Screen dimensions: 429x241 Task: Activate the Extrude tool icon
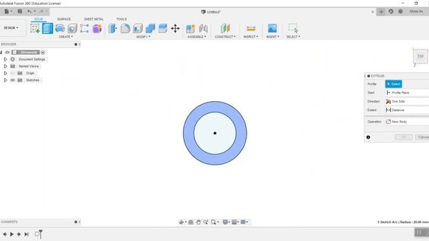point(48,28)
